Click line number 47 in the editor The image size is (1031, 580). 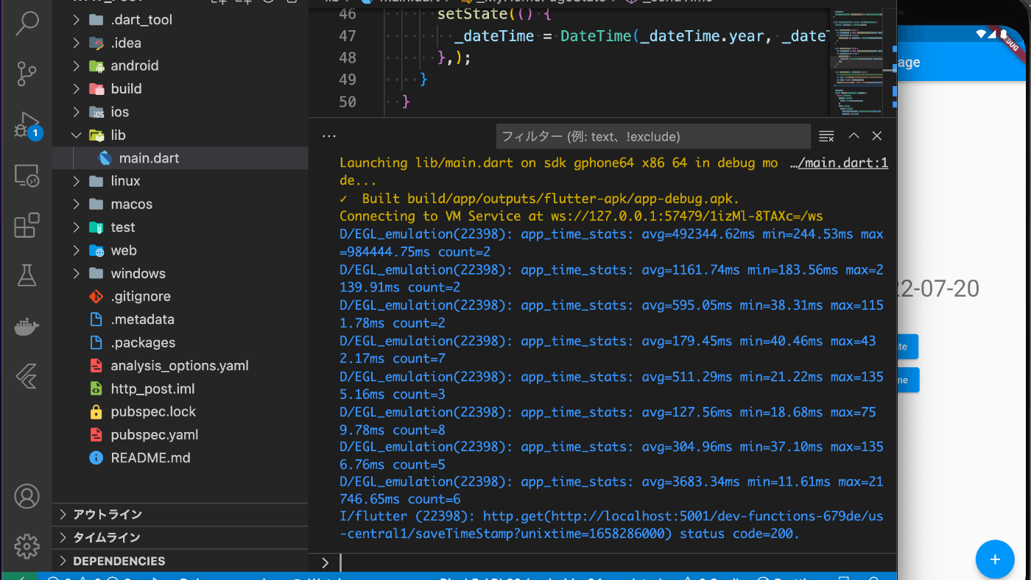point(347,35)
